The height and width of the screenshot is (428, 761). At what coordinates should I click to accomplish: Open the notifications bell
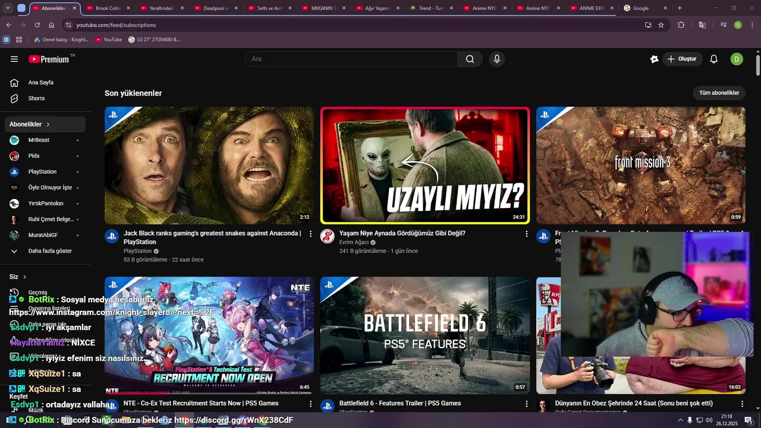click(x=714, y=59)
